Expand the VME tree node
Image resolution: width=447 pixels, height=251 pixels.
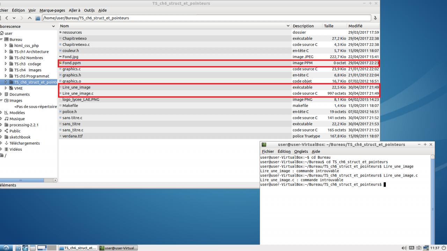tap(6, 88)
